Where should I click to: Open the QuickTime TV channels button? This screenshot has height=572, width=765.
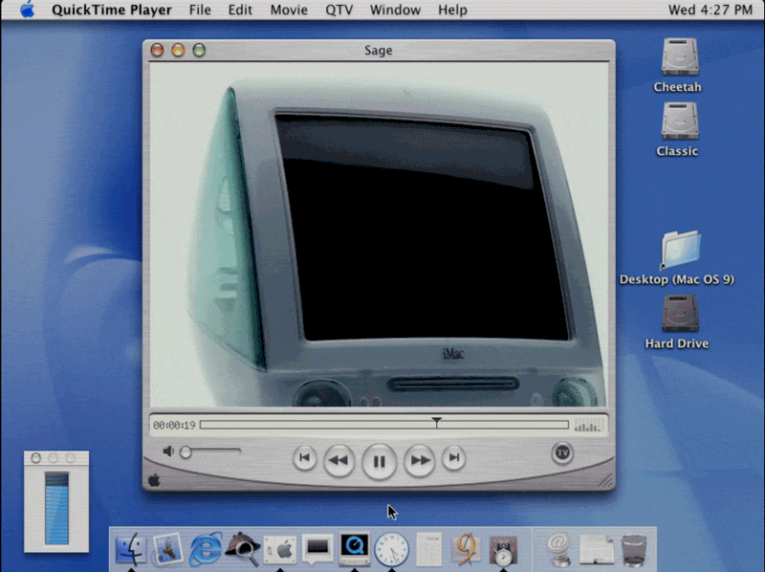coord(562,453)
